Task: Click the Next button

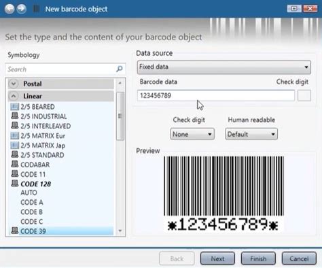Action: (217, 258)
